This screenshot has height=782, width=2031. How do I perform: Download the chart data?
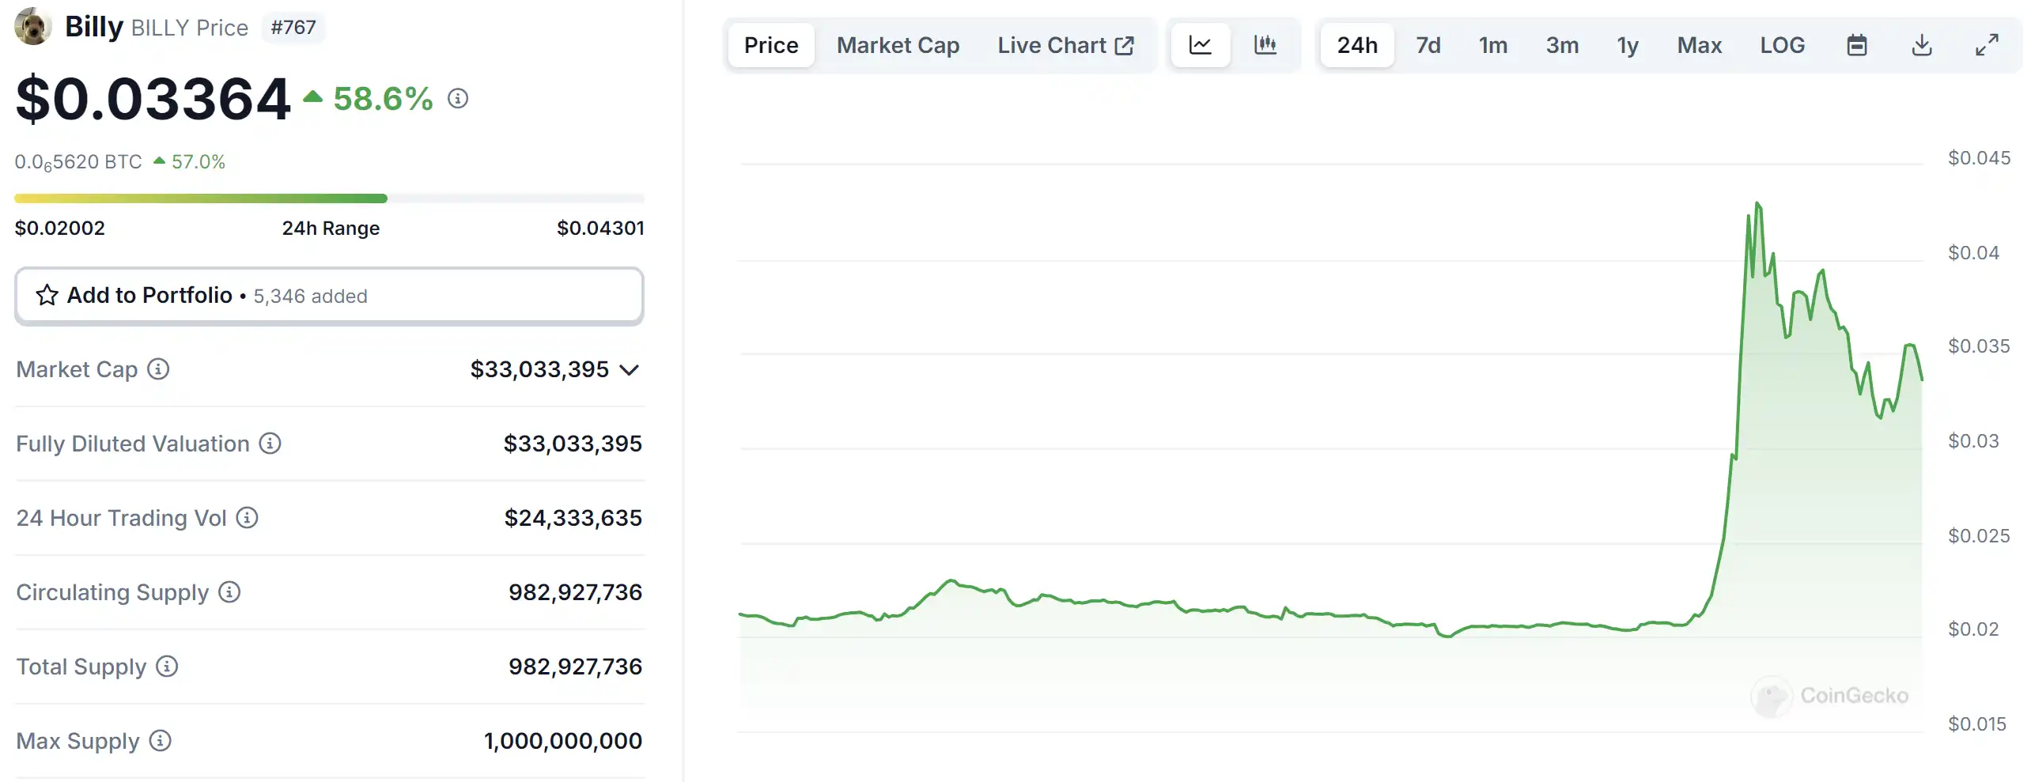[1921, 45]
